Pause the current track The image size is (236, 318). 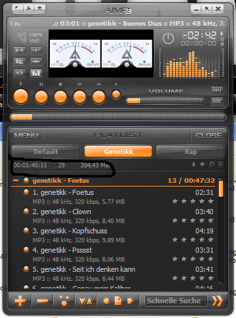click(41, 97)
